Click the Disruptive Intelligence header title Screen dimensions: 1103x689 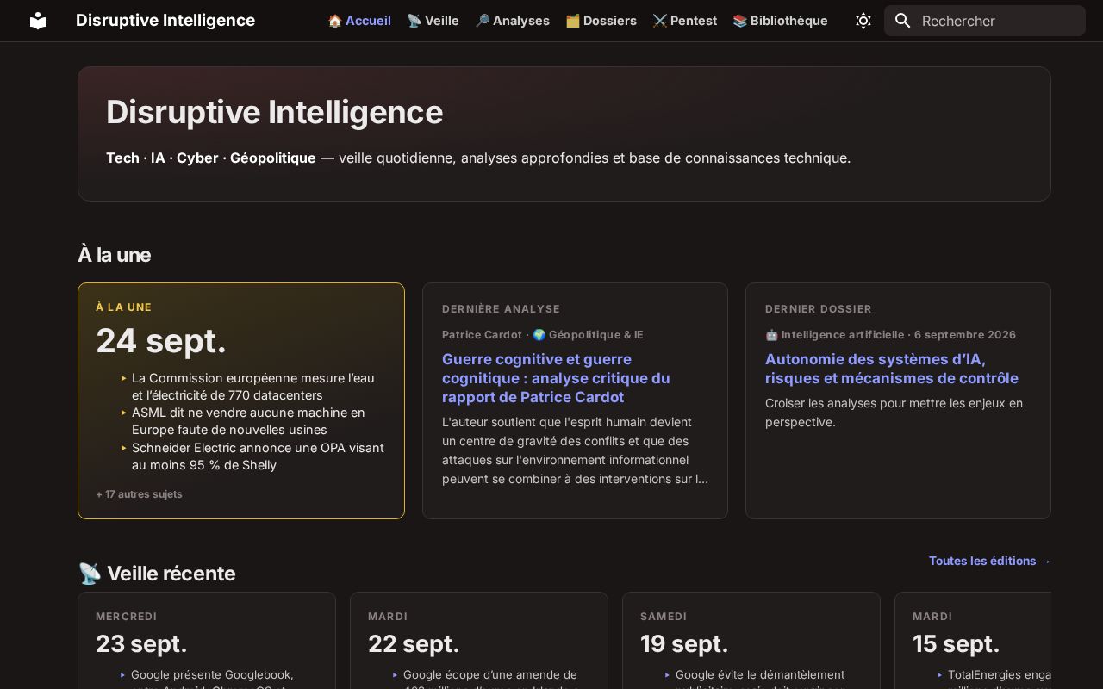tap(165, 21)
